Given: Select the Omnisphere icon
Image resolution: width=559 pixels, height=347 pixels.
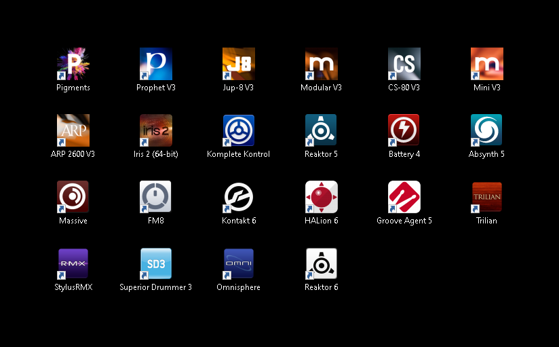Looking at the screenshot, I should coord(239,263).
